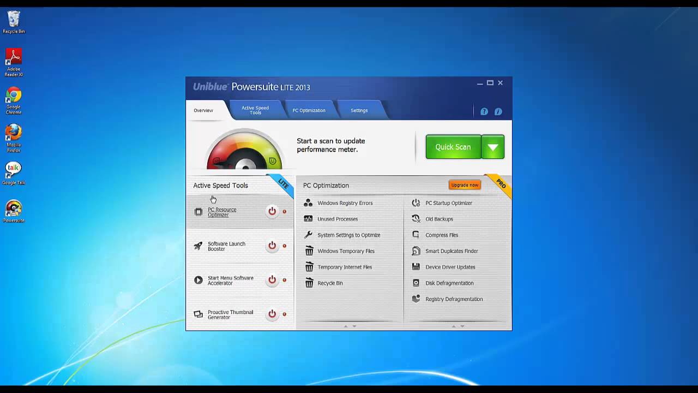Minimize the Powersuite window
This screenshot has width=698, height=393.
[480, 84]
